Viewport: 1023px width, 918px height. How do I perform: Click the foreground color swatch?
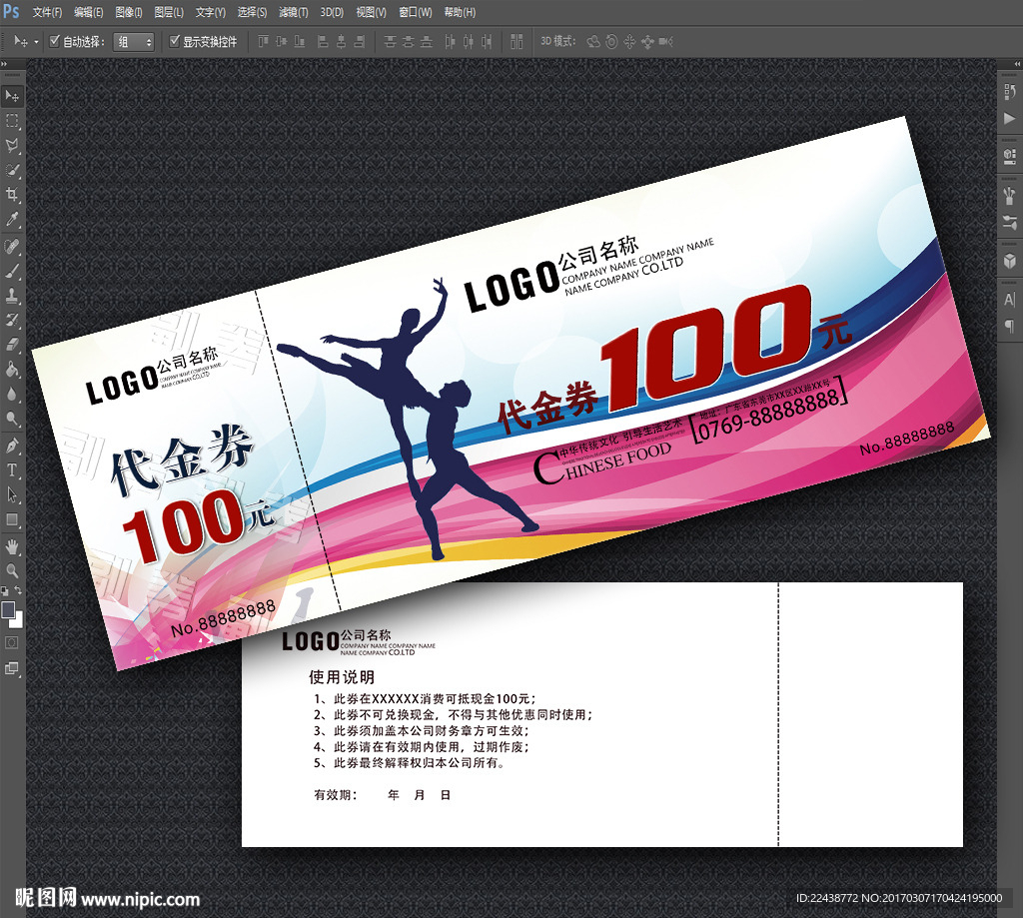(8, 609)
